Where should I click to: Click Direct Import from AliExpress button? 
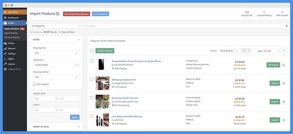click(x=77, y=14)
